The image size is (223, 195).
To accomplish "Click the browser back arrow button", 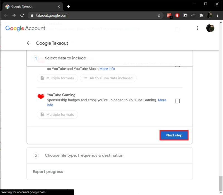I will coord(6,15).
